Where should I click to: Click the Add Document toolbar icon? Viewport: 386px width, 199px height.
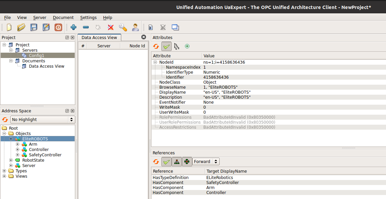tap(150, 27)
